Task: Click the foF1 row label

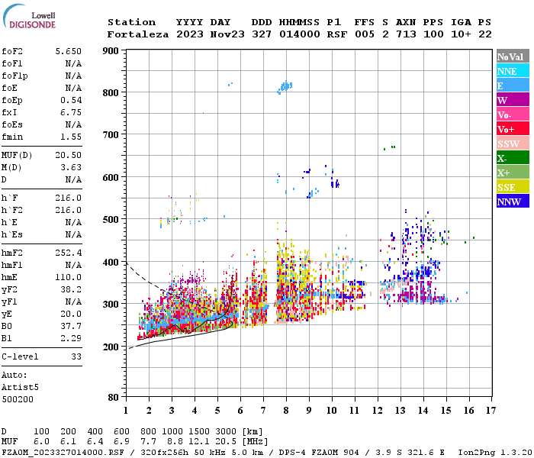Action: click(x=12, y=63)
